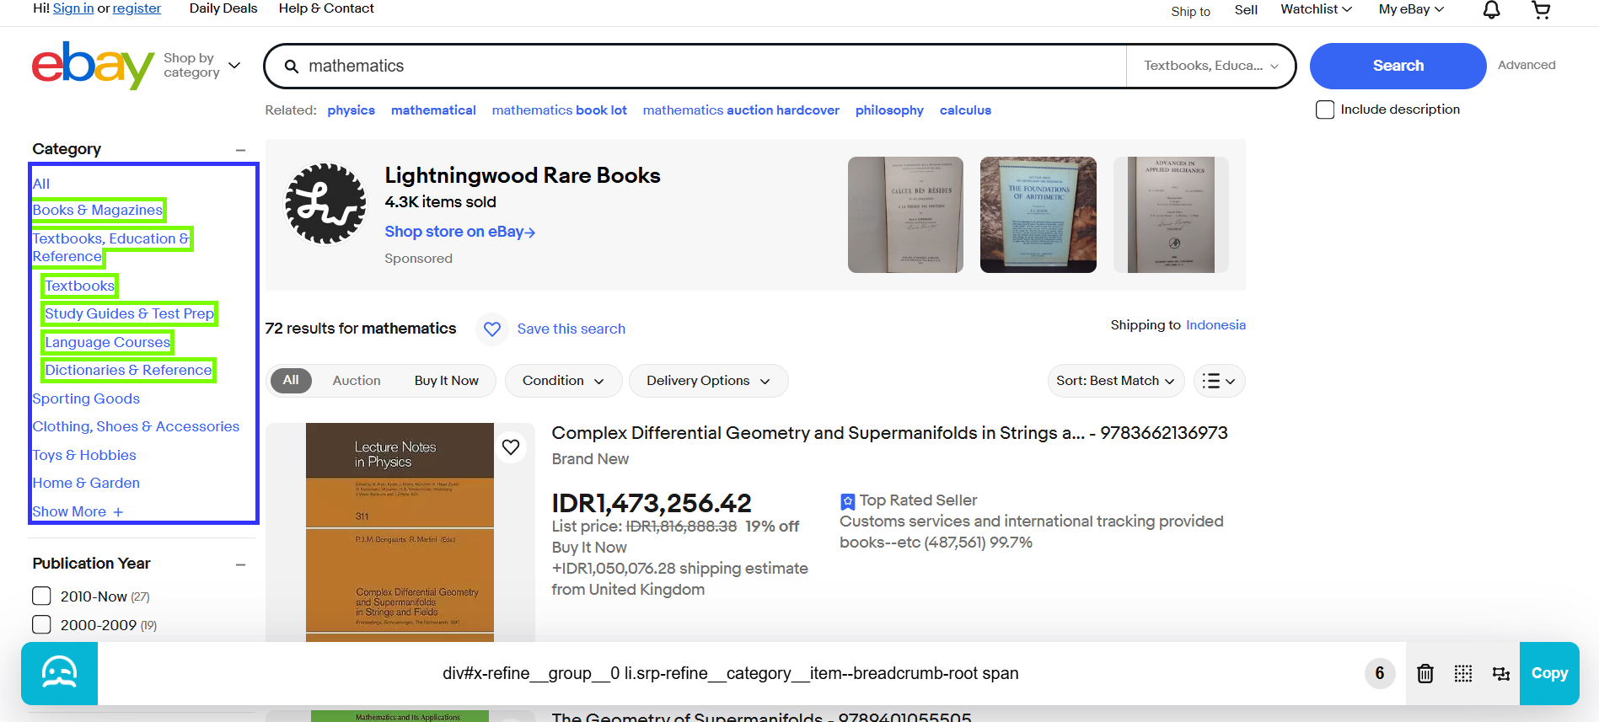Select Textbooks subcategory
This screenshot has height=722, width=1599.
80,286
